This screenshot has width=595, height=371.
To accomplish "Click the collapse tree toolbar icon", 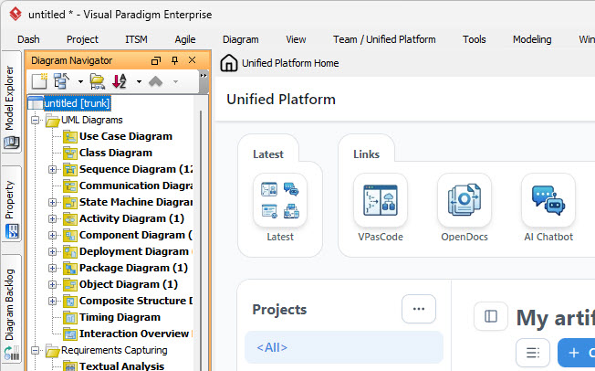I will (61, 81).
